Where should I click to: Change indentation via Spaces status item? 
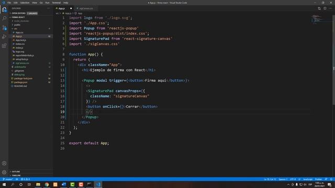pos(283,179)
